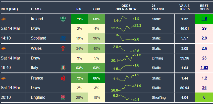The image size is (213, 104).
Task: Click the England red rose icon
Action: (x=62, y=97)
